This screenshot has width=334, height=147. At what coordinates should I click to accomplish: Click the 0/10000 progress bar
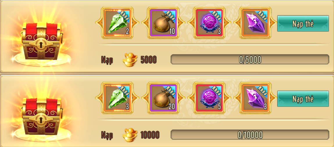click(250, 135)
